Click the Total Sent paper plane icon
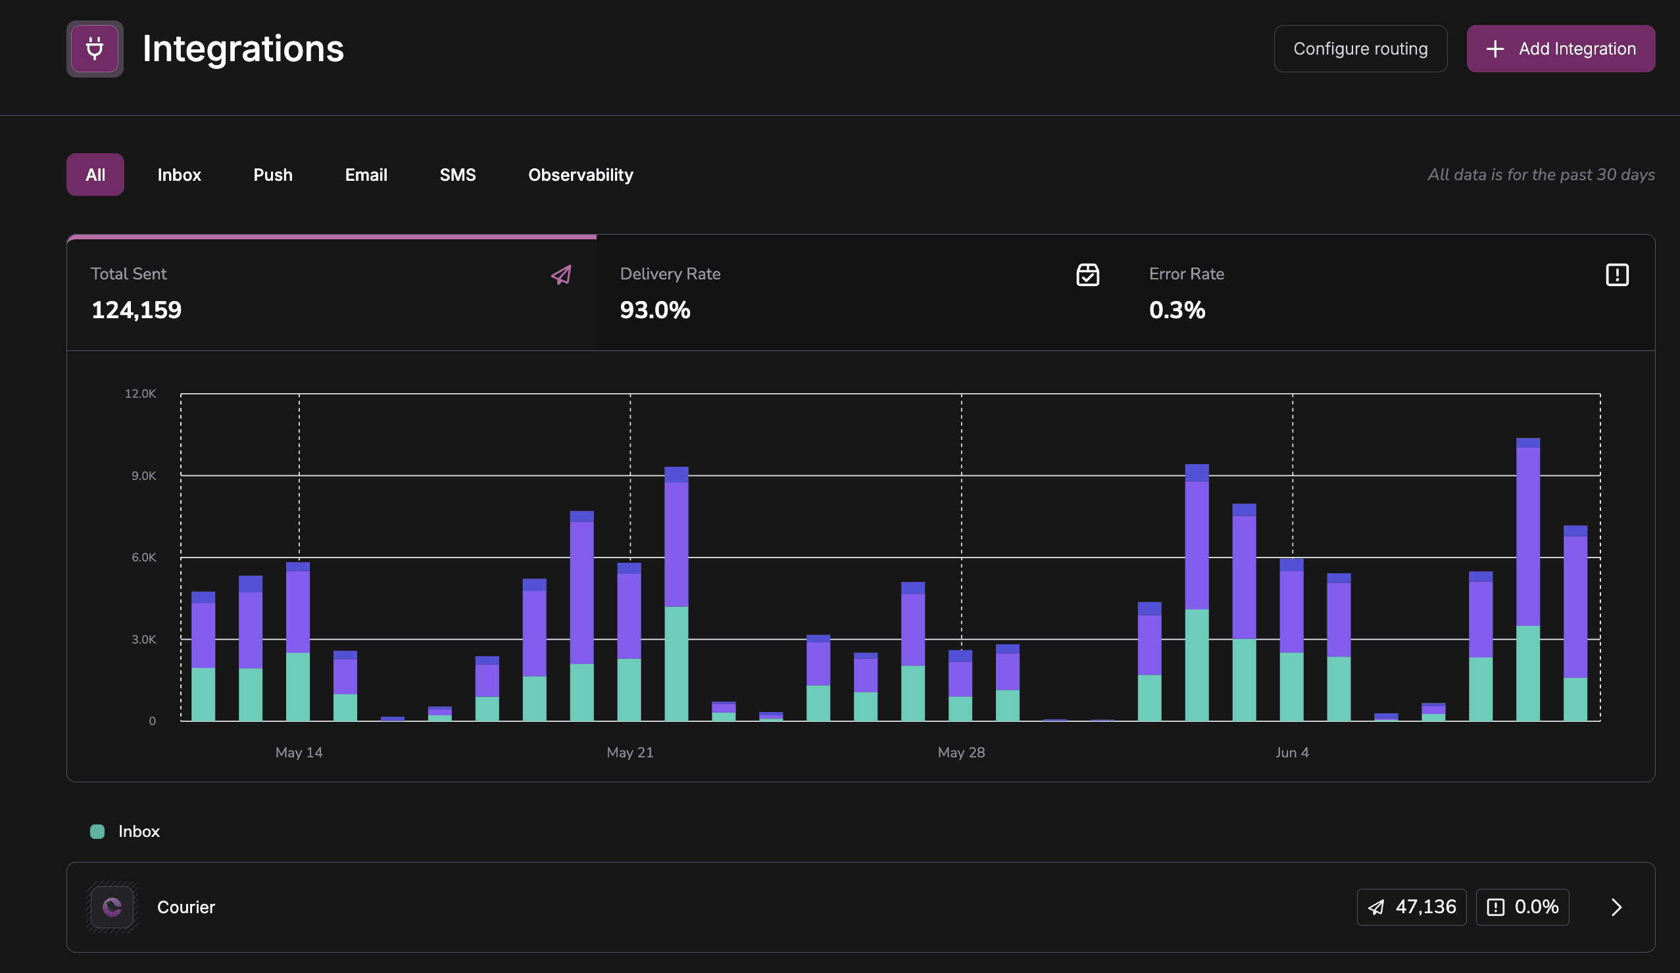 click(x=561, y=275)
